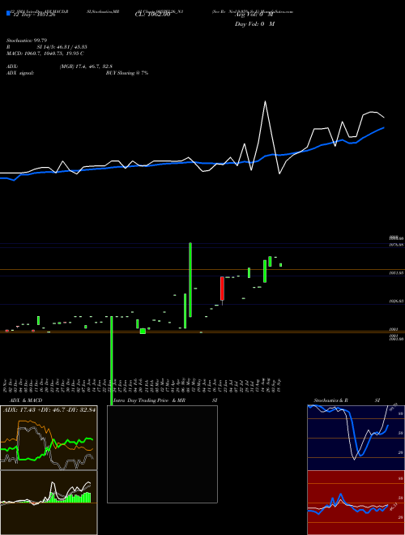
Task: Click the blue 12 Day SMA legend square
Action: click(x=8, y=14)
